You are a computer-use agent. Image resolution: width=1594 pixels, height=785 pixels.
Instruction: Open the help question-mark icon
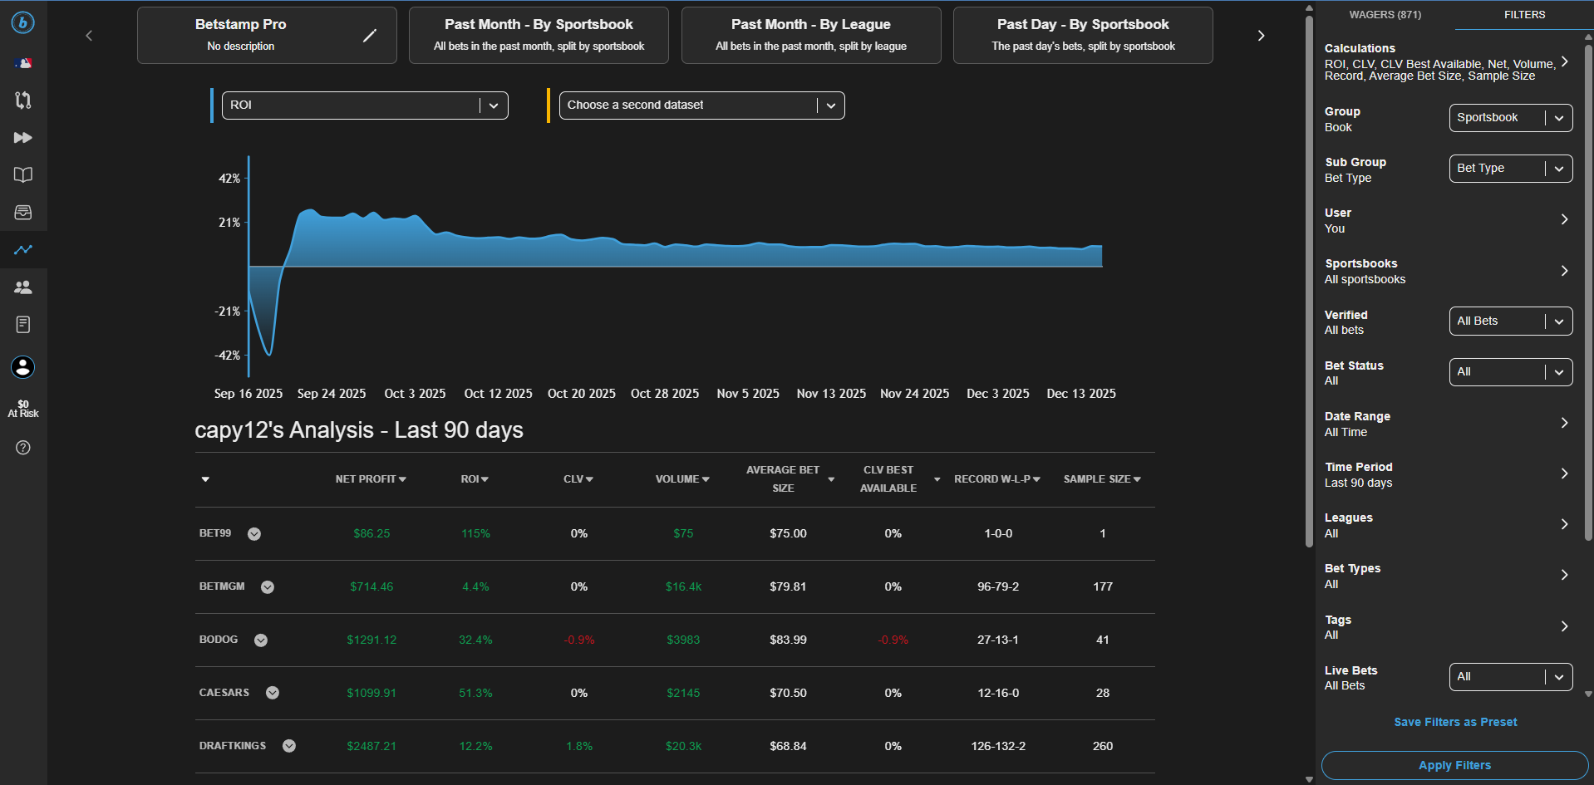(x=22, y=447)
